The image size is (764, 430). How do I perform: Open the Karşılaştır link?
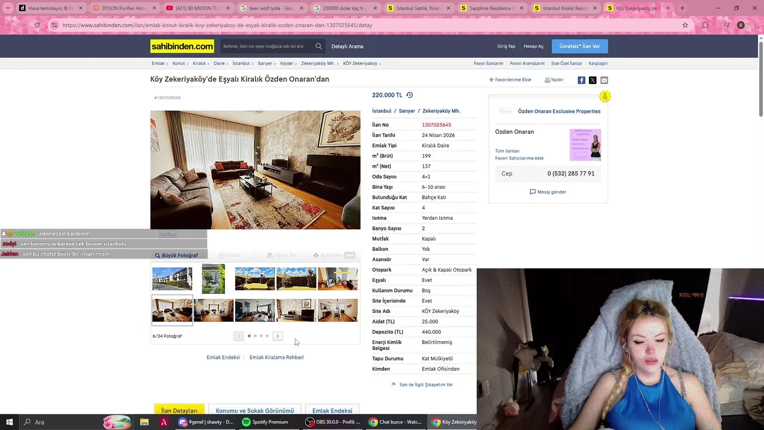click(598, 63)
